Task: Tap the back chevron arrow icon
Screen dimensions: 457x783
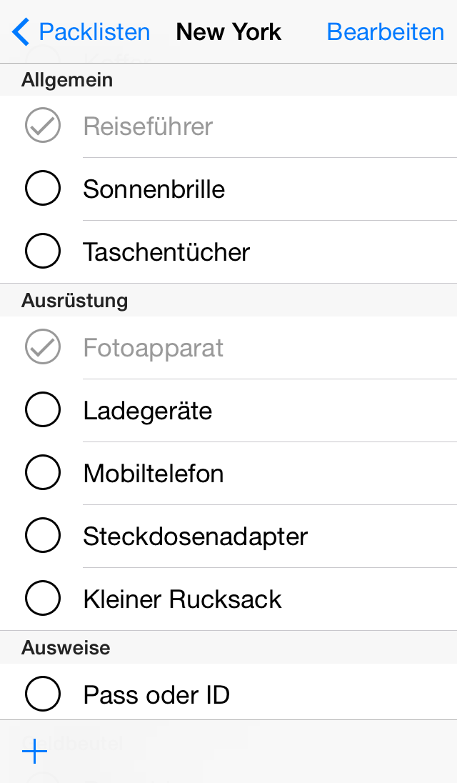Action: click(x=21, y=32)
